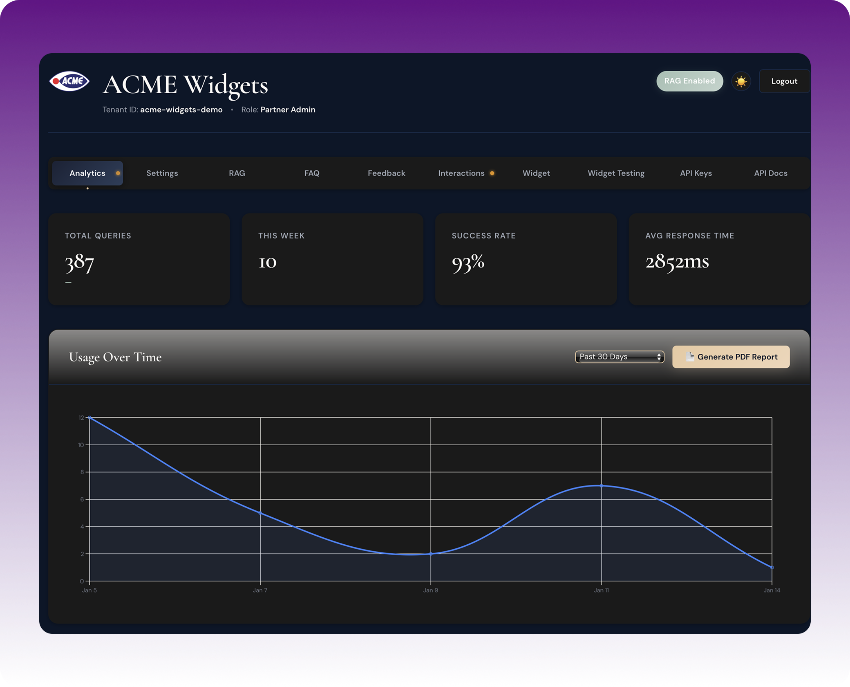The image size is (850, 687).
Task: Click the Success Rate 93% stat card
Action: click(x=526, y=260)
